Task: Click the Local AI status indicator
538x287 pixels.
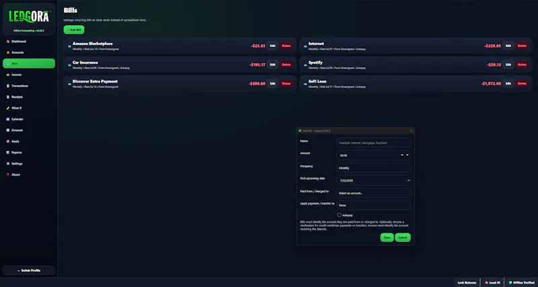Action: [x=492, y=282]
